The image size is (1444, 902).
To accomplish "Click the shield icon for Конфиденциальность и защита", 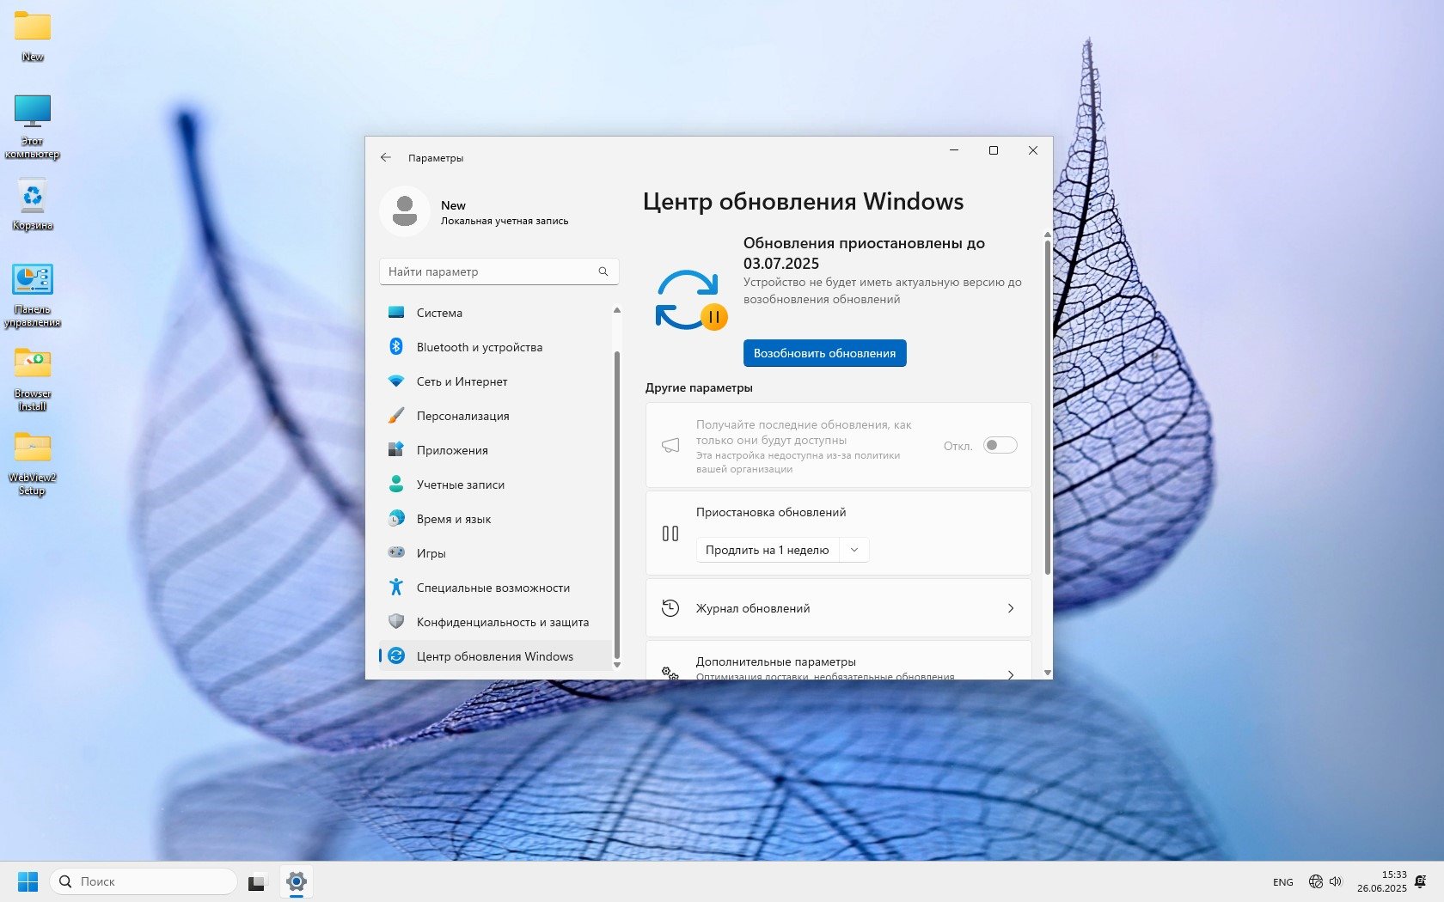I will click(x=396, y=621).
